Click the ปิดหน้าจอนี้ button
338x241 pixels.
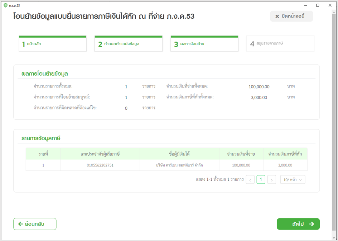(x=291, y=16)
